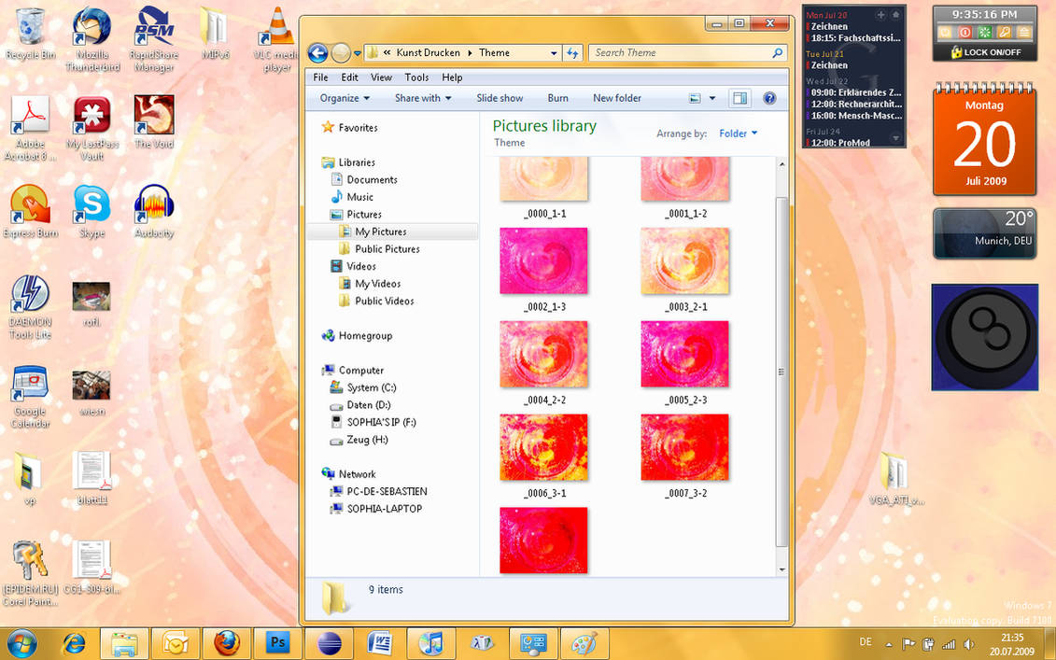This screenshot has height=660, width=1056.
Task: Open the Music library
Action: click(359, 197)
